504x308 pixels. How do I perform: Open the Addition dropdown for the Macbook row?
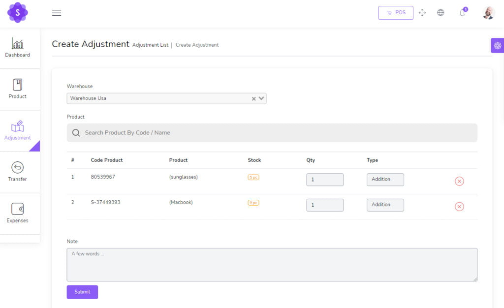(385, 205)
